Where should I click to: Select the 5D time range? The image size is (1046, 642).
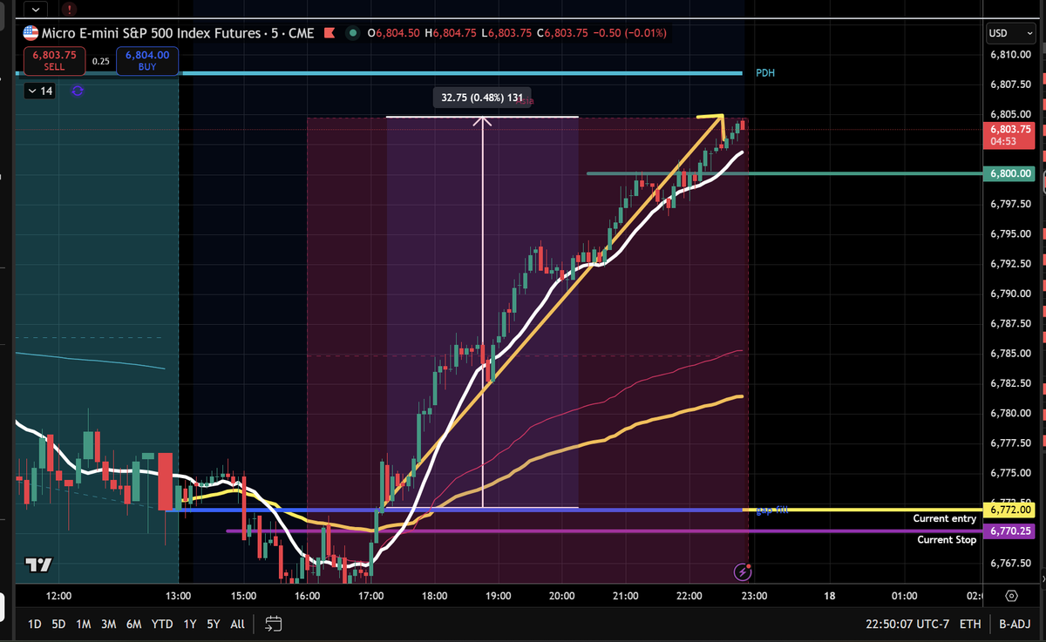coord(58,624)
